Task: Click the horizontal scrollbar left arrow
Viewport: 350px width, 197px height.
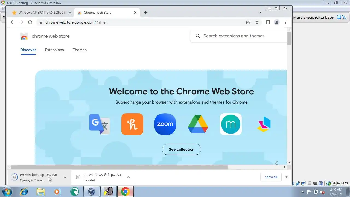Action: click(x=9, y=167)
